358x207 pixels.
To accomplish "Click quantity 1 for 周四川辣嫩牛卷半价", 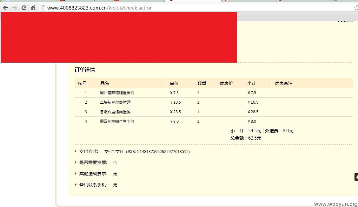I will [198, 121].
